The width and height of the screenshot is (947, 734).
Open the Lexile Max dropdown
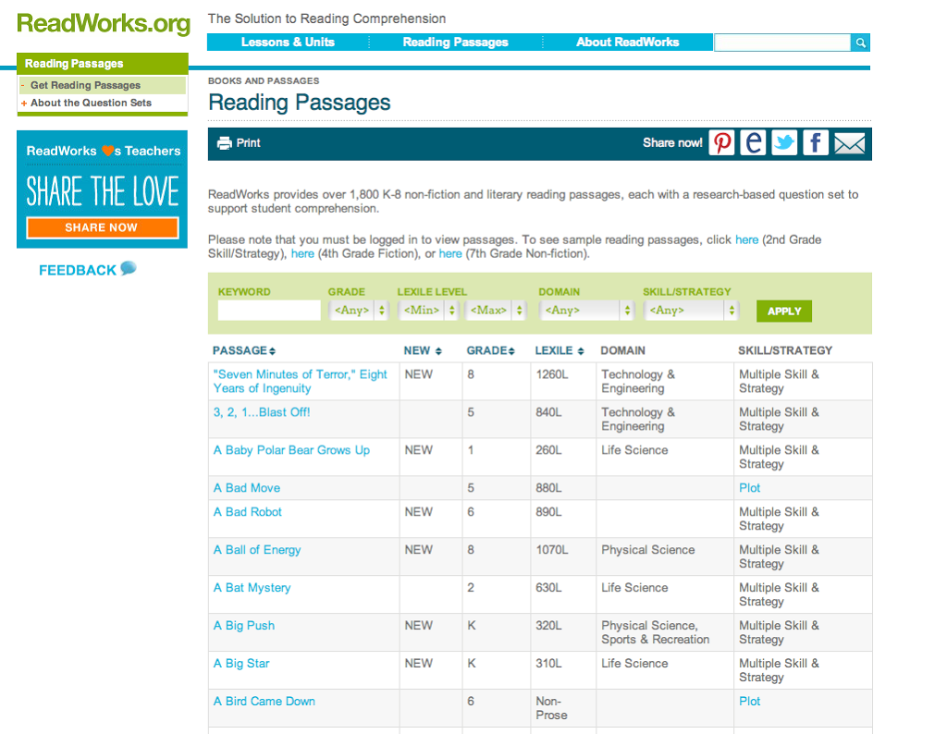[495, 311]
